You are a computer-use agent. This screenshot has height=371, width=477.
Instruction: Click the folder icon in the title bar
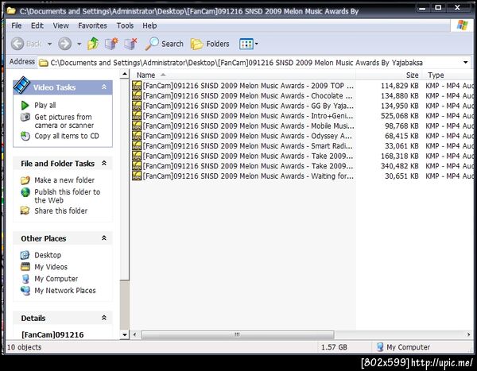click(12, 11)
